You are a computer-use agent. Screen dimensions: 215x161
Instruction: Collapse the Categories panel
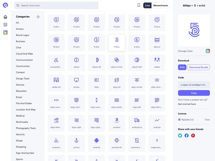coord(38,17)
